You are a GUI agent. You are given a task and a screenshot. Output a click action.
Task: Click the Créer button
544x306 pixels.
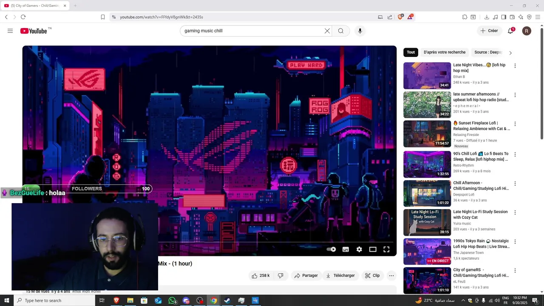coord(489,31)
